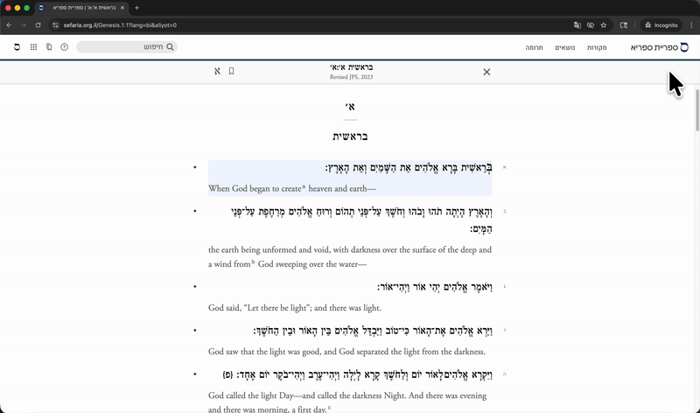The height and width of the screenshot is (413, 700).
Task: Click the תרומה (Donate) link
Action: click(533, 46)
